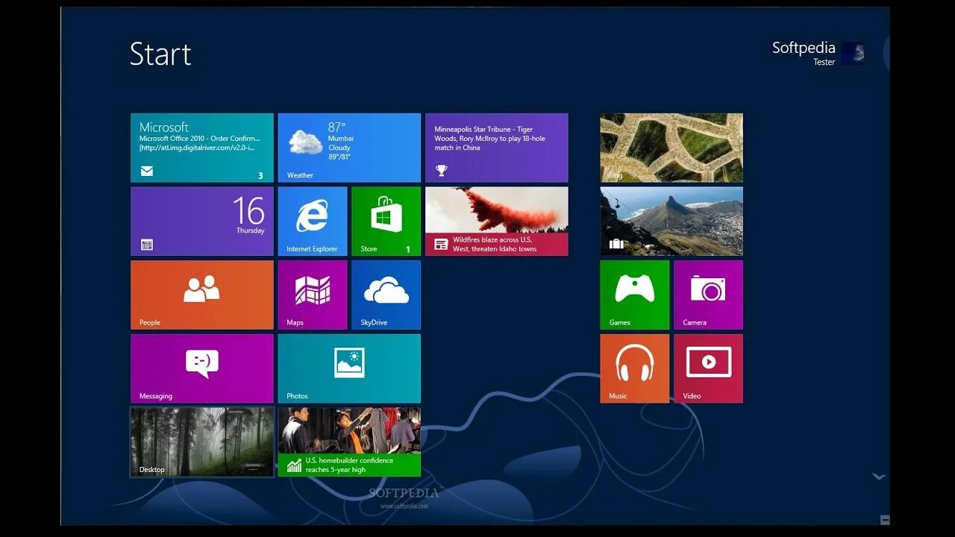Open the Bing tile
This screenshot has width=955, height=537.
coord(671,148)
